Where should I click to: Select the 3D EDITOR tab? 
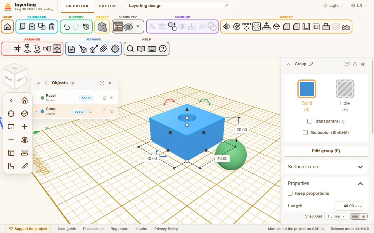[x=77, y=6]
